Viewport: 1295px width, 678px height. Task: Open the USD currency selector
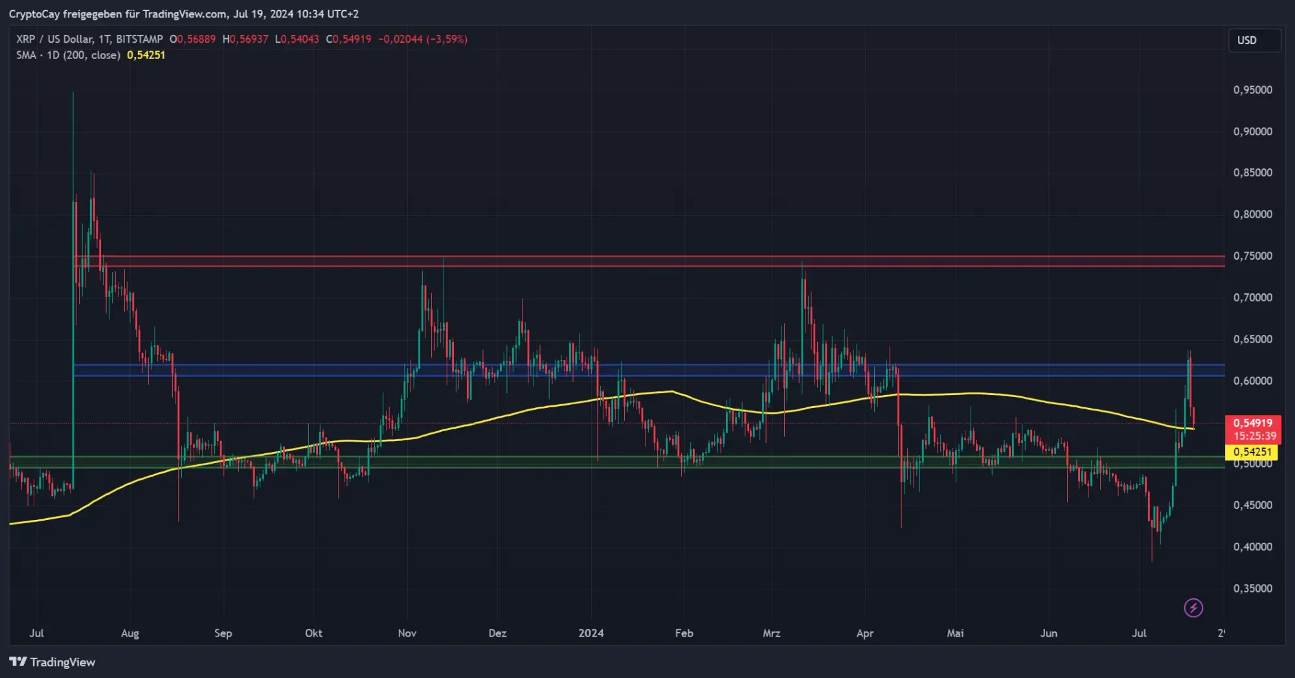click(x=1254, y=40)
